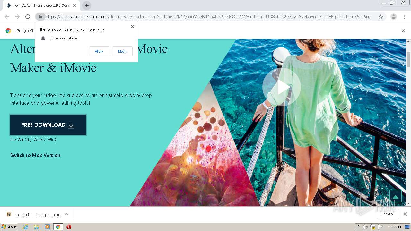Allow notifications from filmora.wondershare.net
The image size is (411, 231).
coord(99,51)
